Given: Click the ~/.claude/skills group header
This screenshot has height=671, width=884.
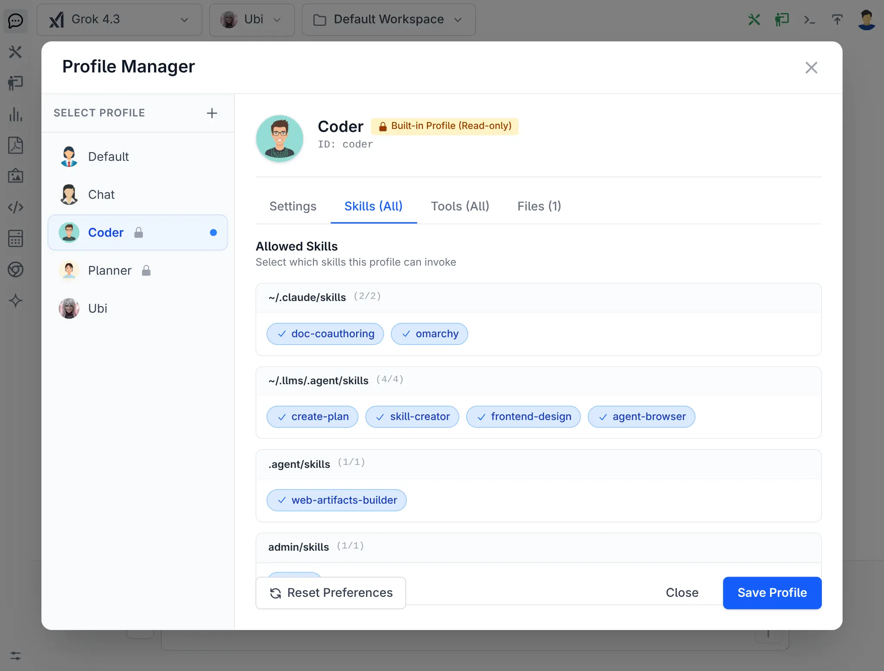Looking at the screenshot, I should (x=538, y=297).
